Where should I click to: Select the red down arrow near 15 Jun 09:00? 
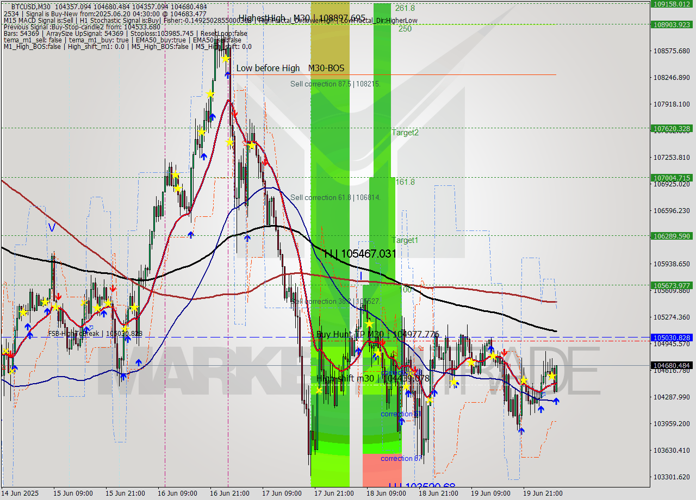point(59,296)
